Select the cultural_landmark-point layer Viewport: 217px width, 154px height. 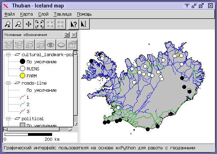pyautogui.click(x=47, y=54)
